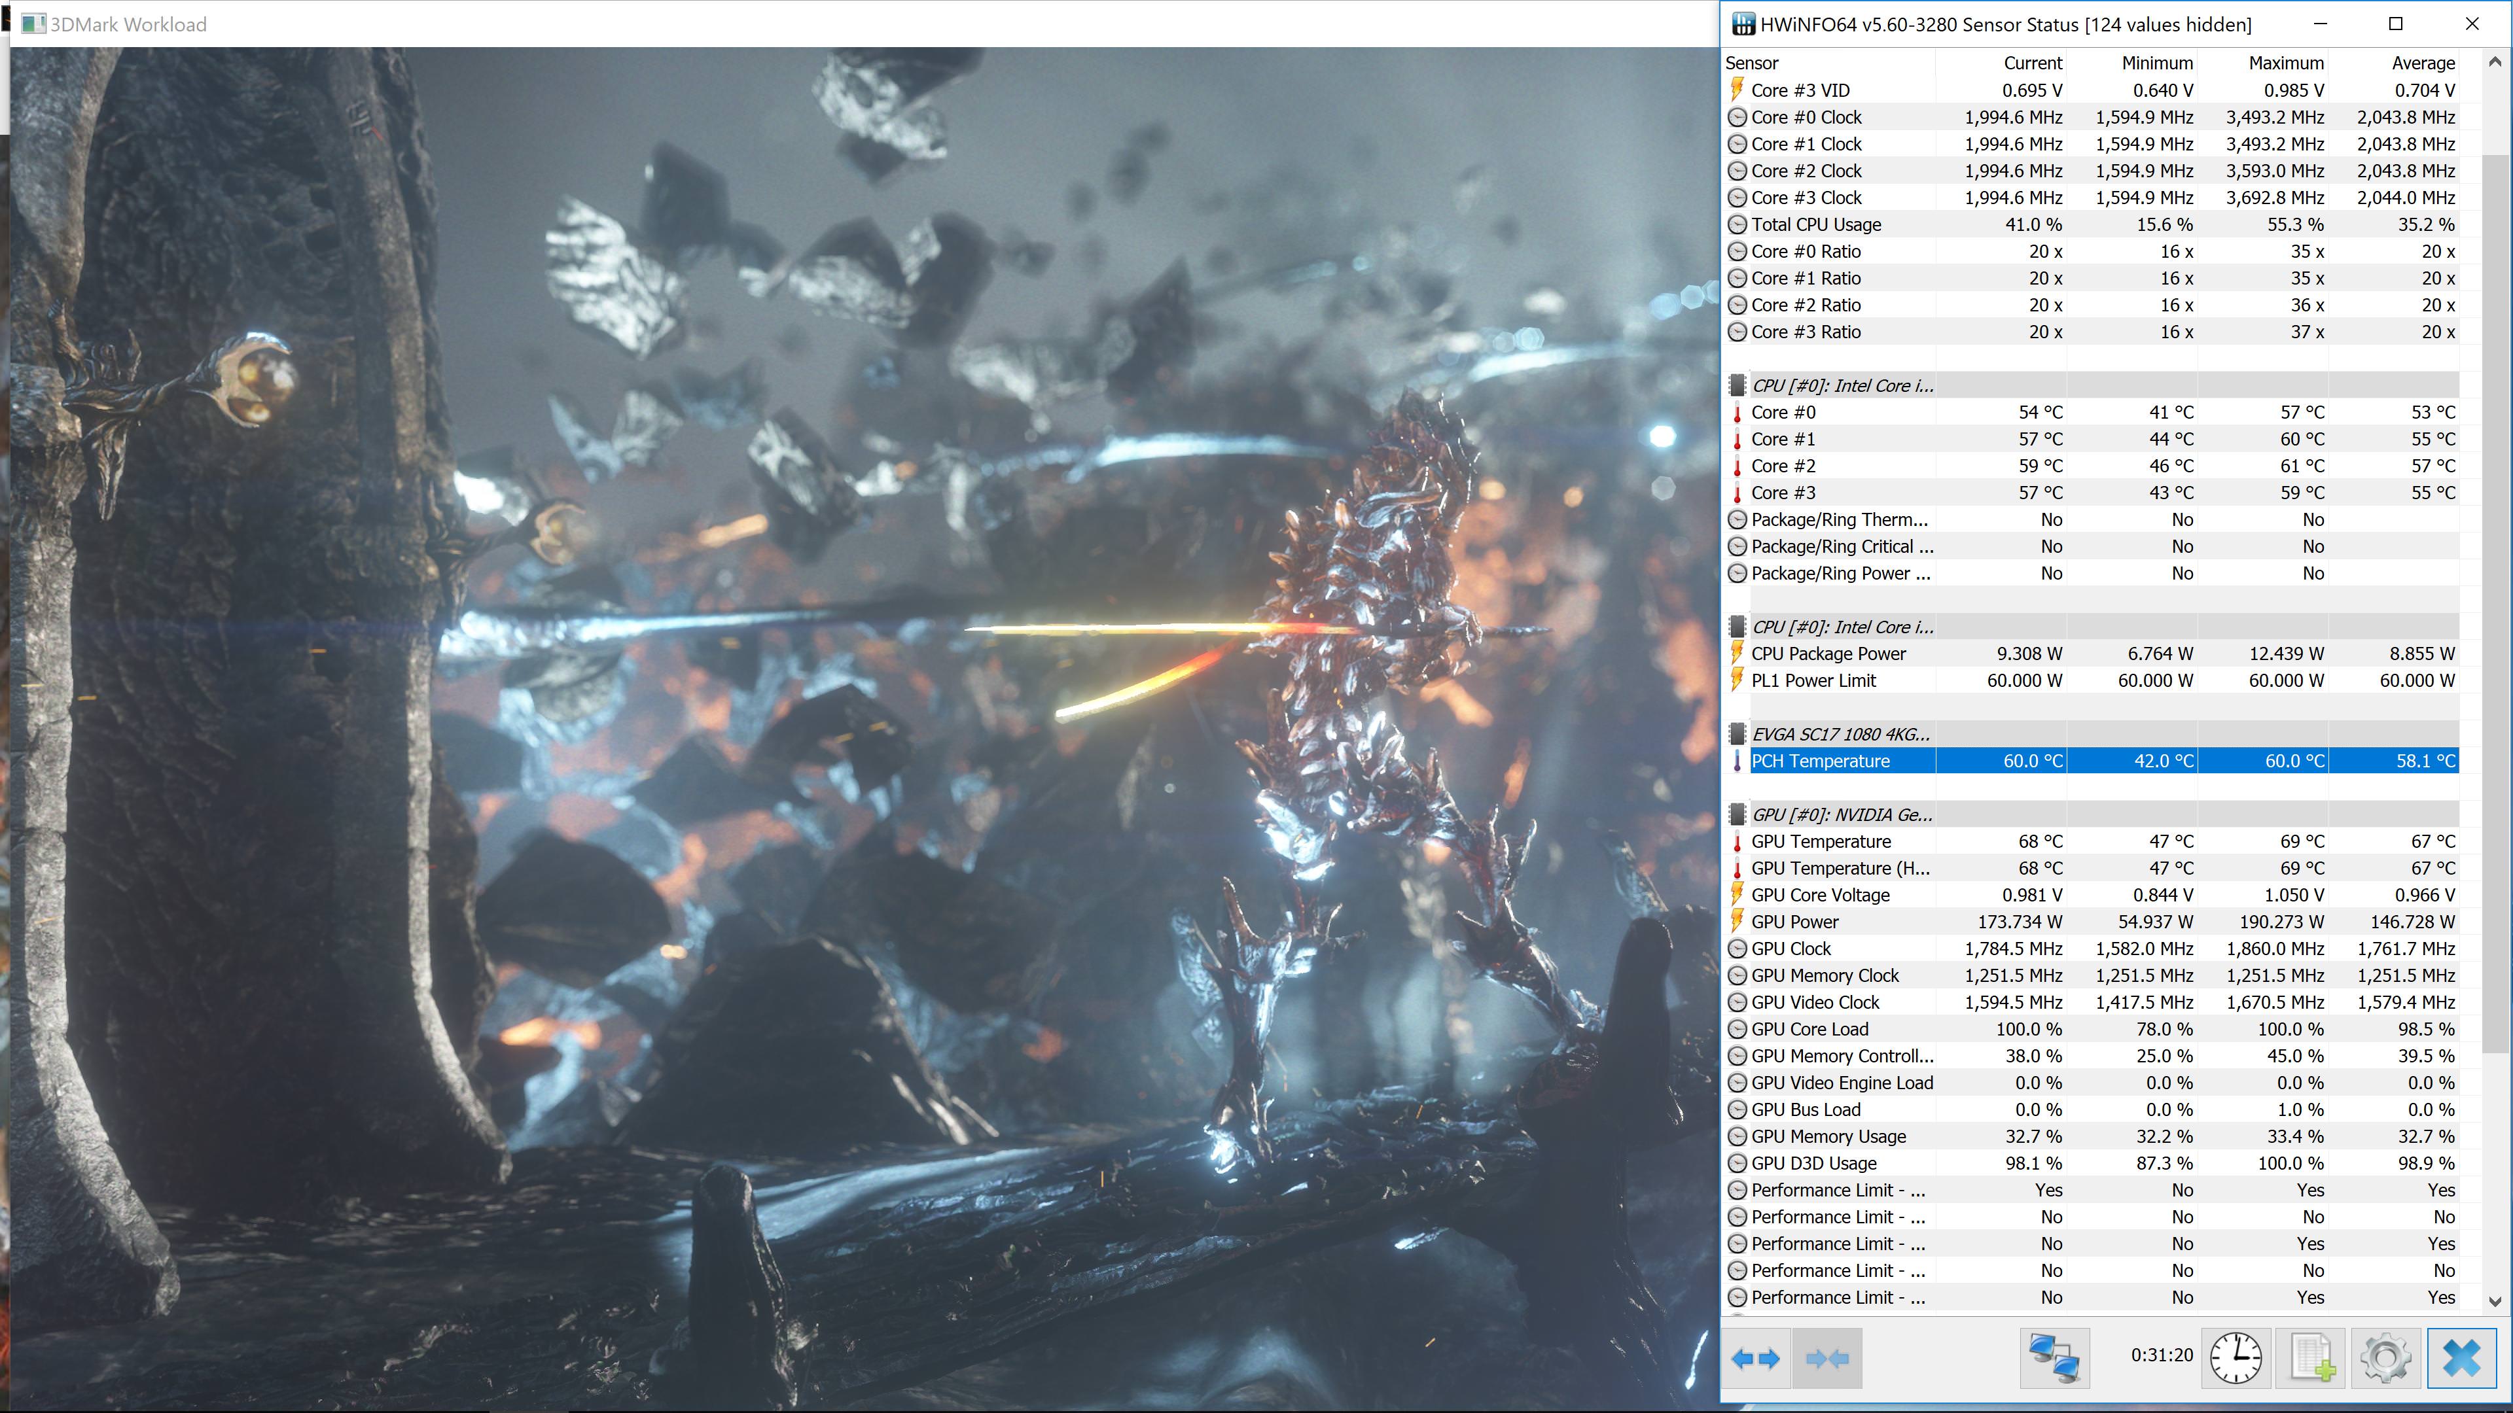2513x1413 pixels.
Task: Select the GPU Bus Load row
Action: coord(2092,1109)
